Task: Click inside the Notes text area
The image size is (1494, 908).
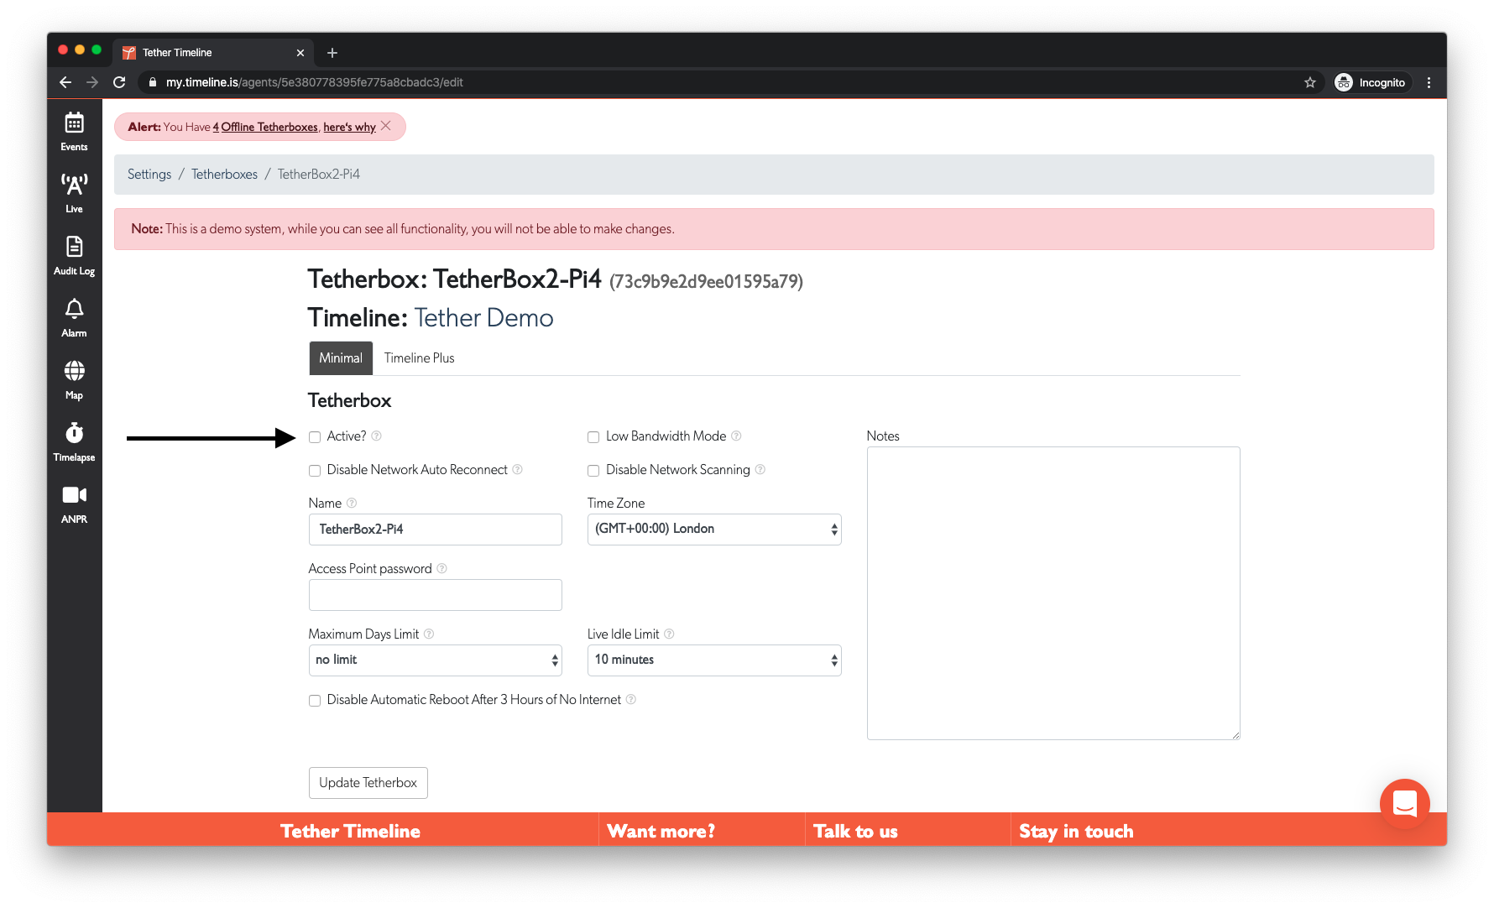Action: (x=1053, y=592)
